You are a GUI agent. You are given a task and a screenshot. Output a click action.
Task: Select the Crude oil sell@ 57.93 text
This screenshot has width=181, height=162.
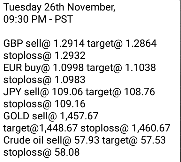coord(51,140)
